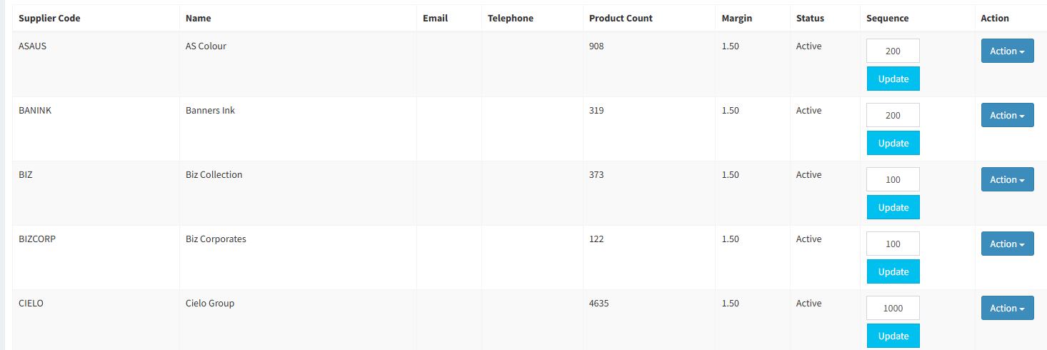Open the Action dropdown for Banners Ink

1007,115
